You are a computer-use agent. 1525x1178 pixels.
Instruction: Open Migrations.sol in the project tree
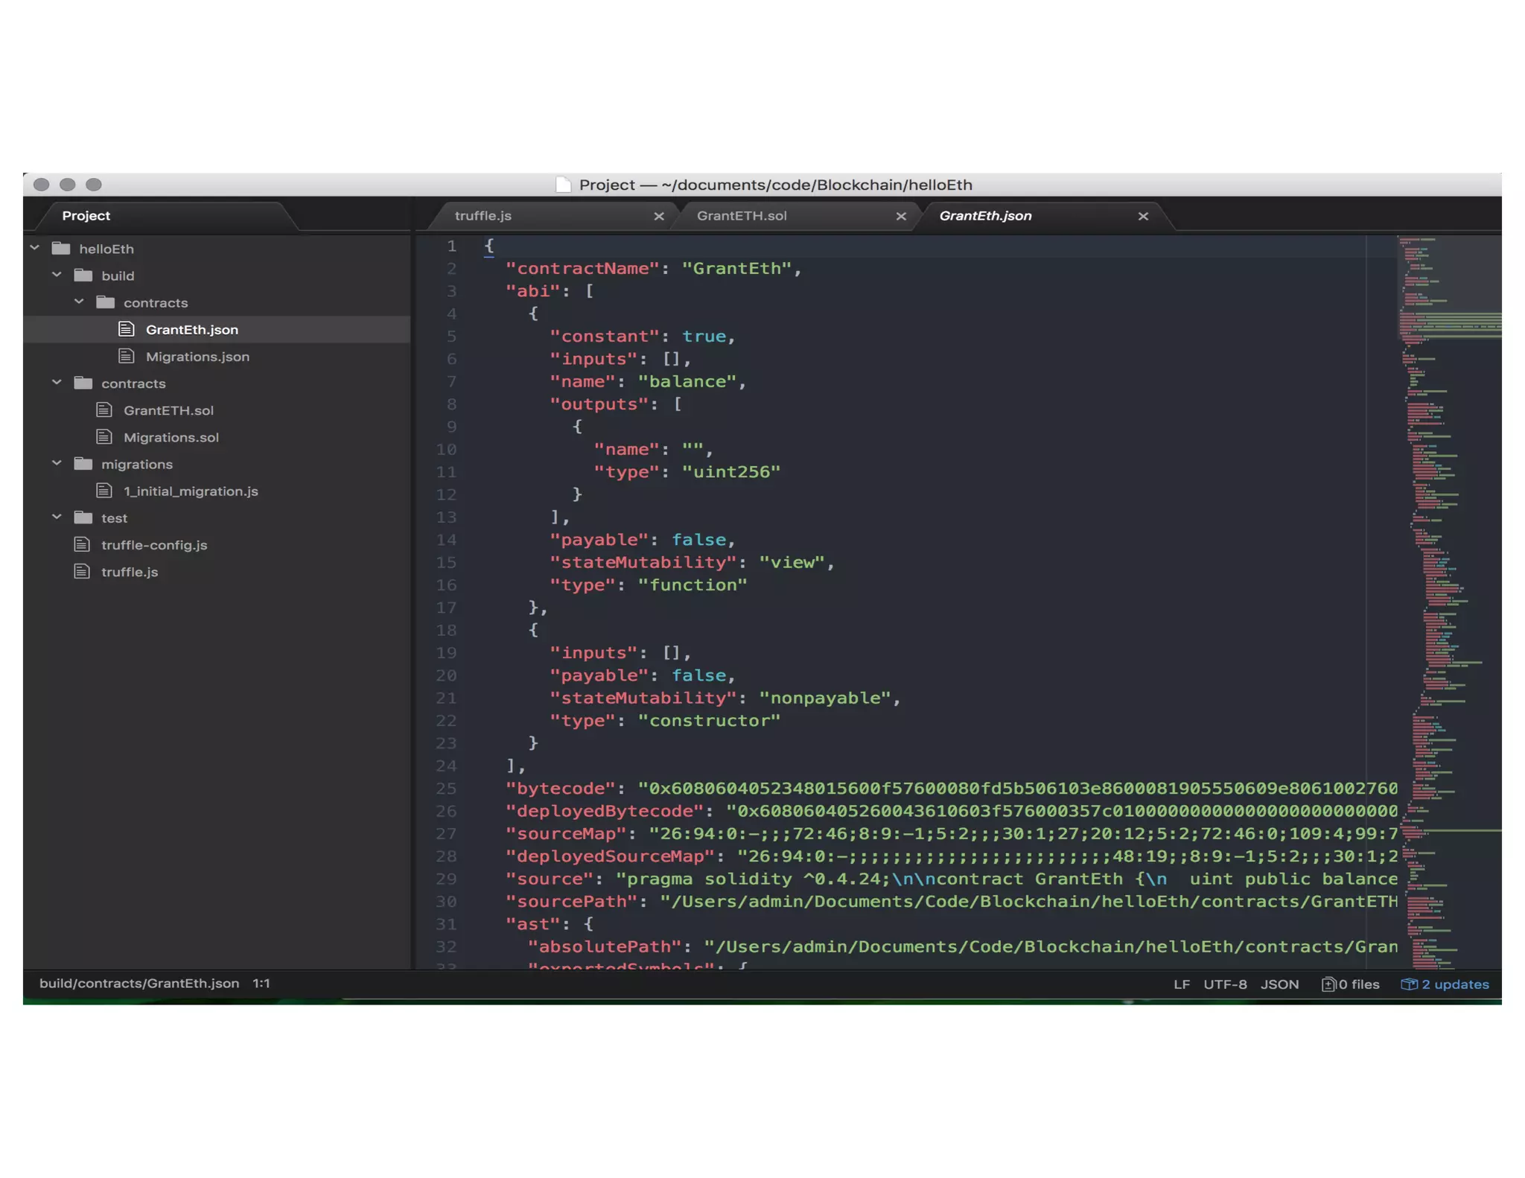pyautogui.click(x=171, y=438)
